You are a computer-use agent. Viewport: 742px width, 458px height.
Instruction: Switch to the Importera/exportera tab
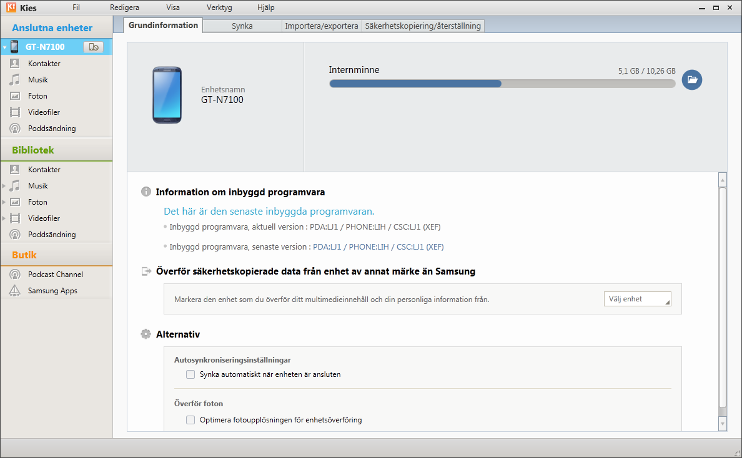[x=322, y=26]
